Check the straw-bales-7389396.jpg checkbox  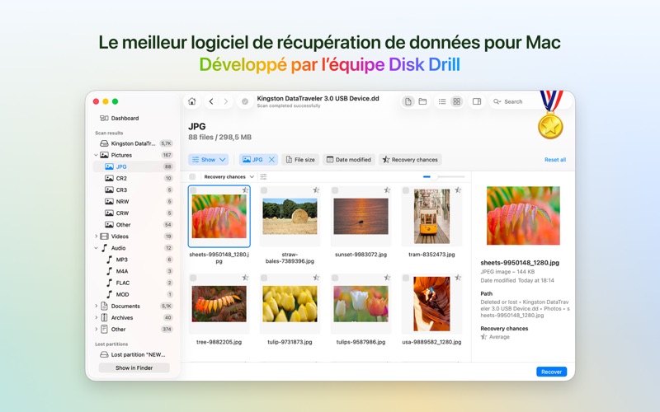click(x=264, y=190)
